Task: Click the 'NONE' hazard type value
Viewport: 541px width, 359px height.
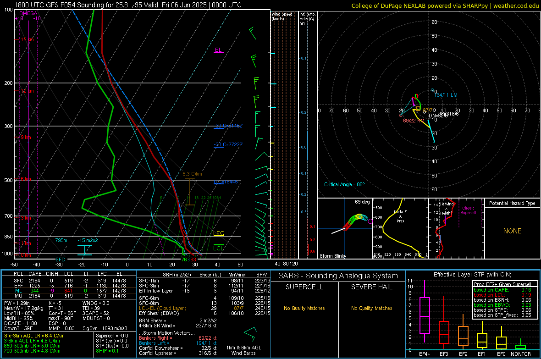Action: click(x=512, y=231)
